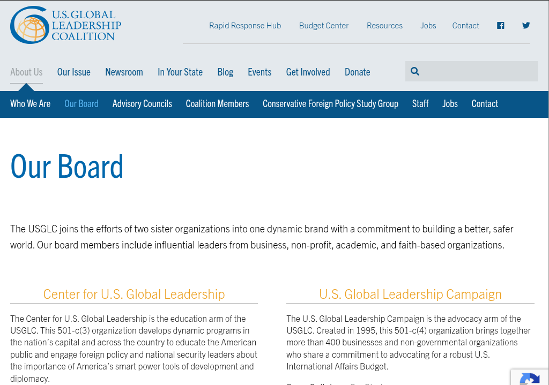Visit the Blog page

[225, 72]
